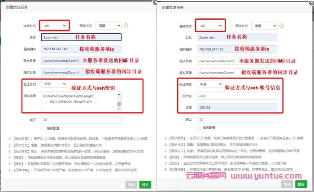Screen dimensions: 314x192
Task: Enable 高级配置 checkbox in the left dialog
Action: tap(44, 128)
